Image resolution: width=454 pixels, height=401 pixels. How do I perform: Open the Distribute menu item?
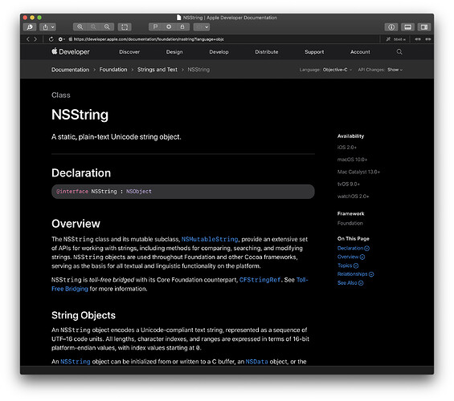pyautogui.click(x=267, y=52)
